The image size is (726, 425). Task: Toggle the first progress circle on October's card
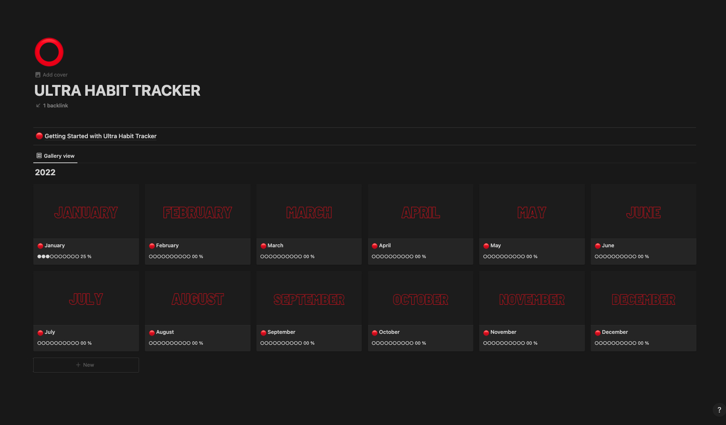click(x=374, y=343)
